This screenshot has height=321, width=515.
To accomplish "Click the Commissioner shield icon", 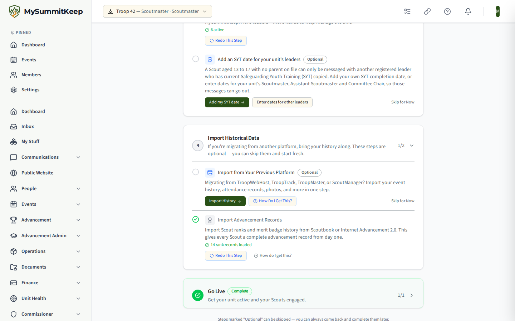I will point(14,314).
